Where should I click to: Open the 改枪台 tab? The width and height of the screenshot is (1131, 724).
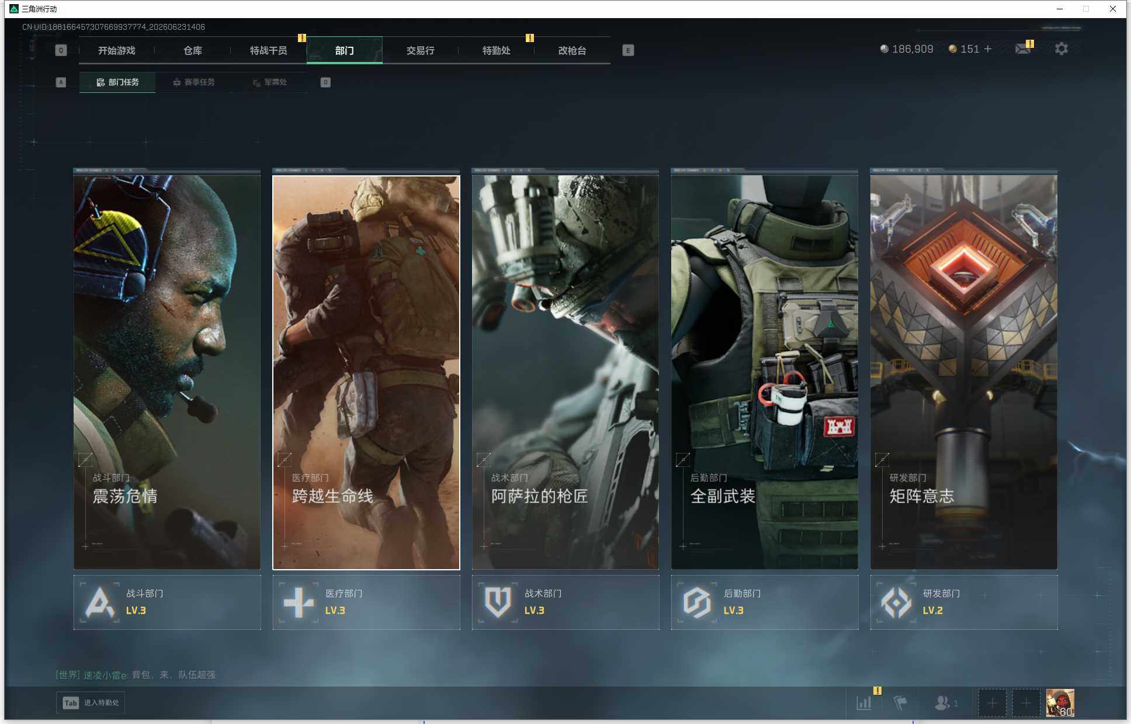coord(573,50)
